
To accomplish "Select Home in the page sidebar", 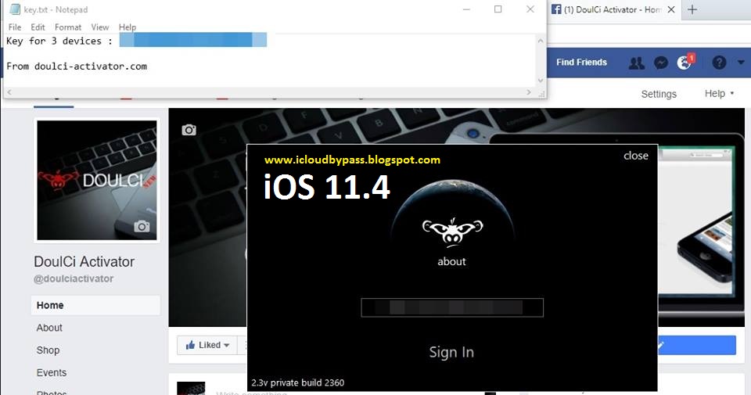I will click(95, 306).
